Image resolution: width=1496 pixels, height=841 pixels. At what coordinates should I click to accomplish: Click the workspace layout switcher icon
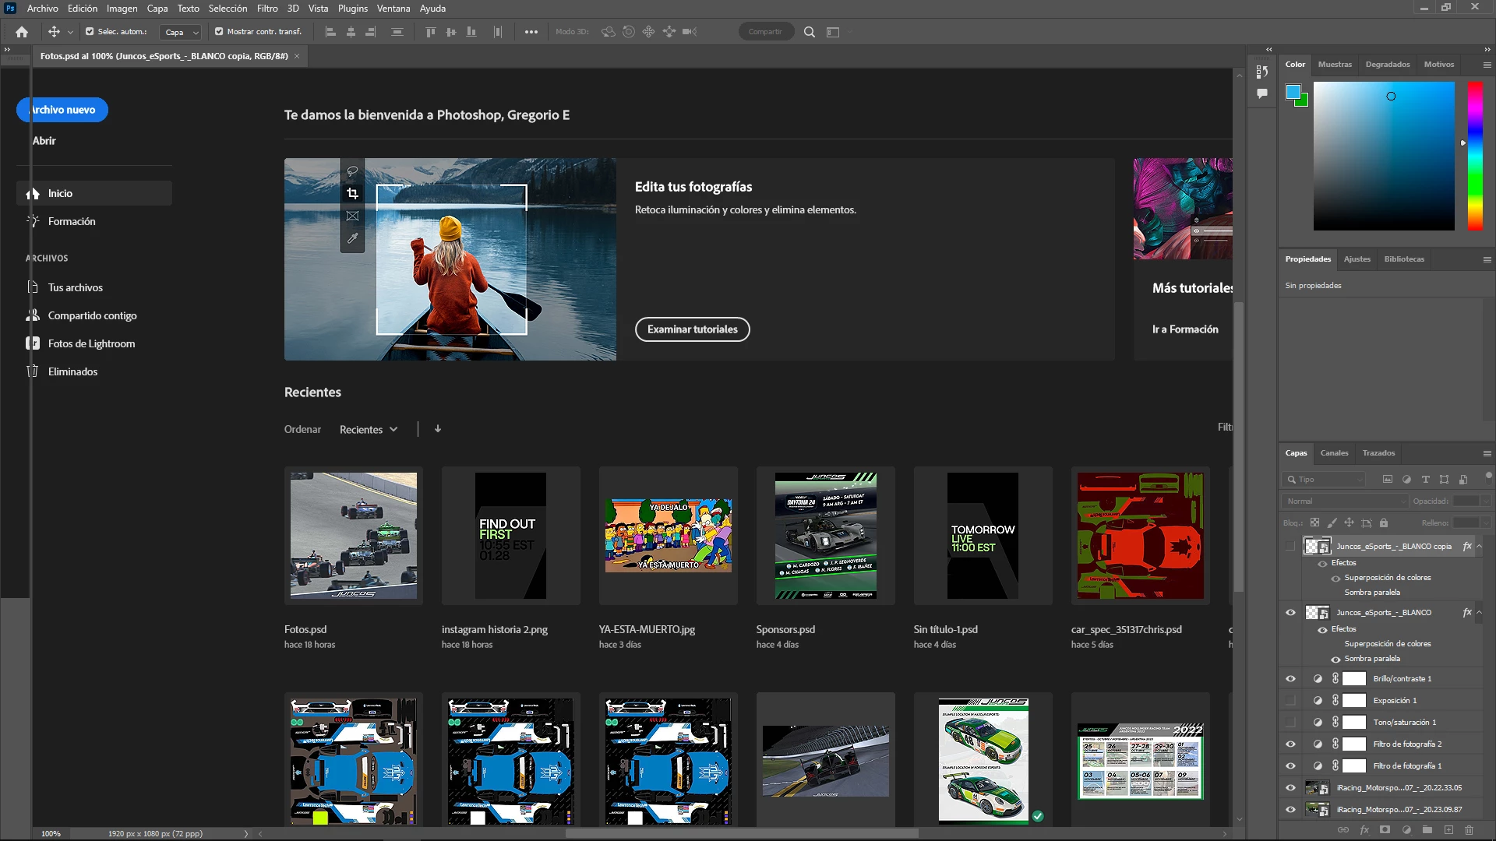pos(833,32)
